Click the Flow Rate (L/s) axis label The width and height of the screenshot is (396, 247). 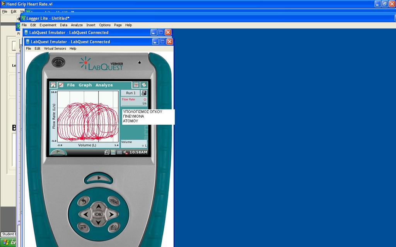point(54,116)
